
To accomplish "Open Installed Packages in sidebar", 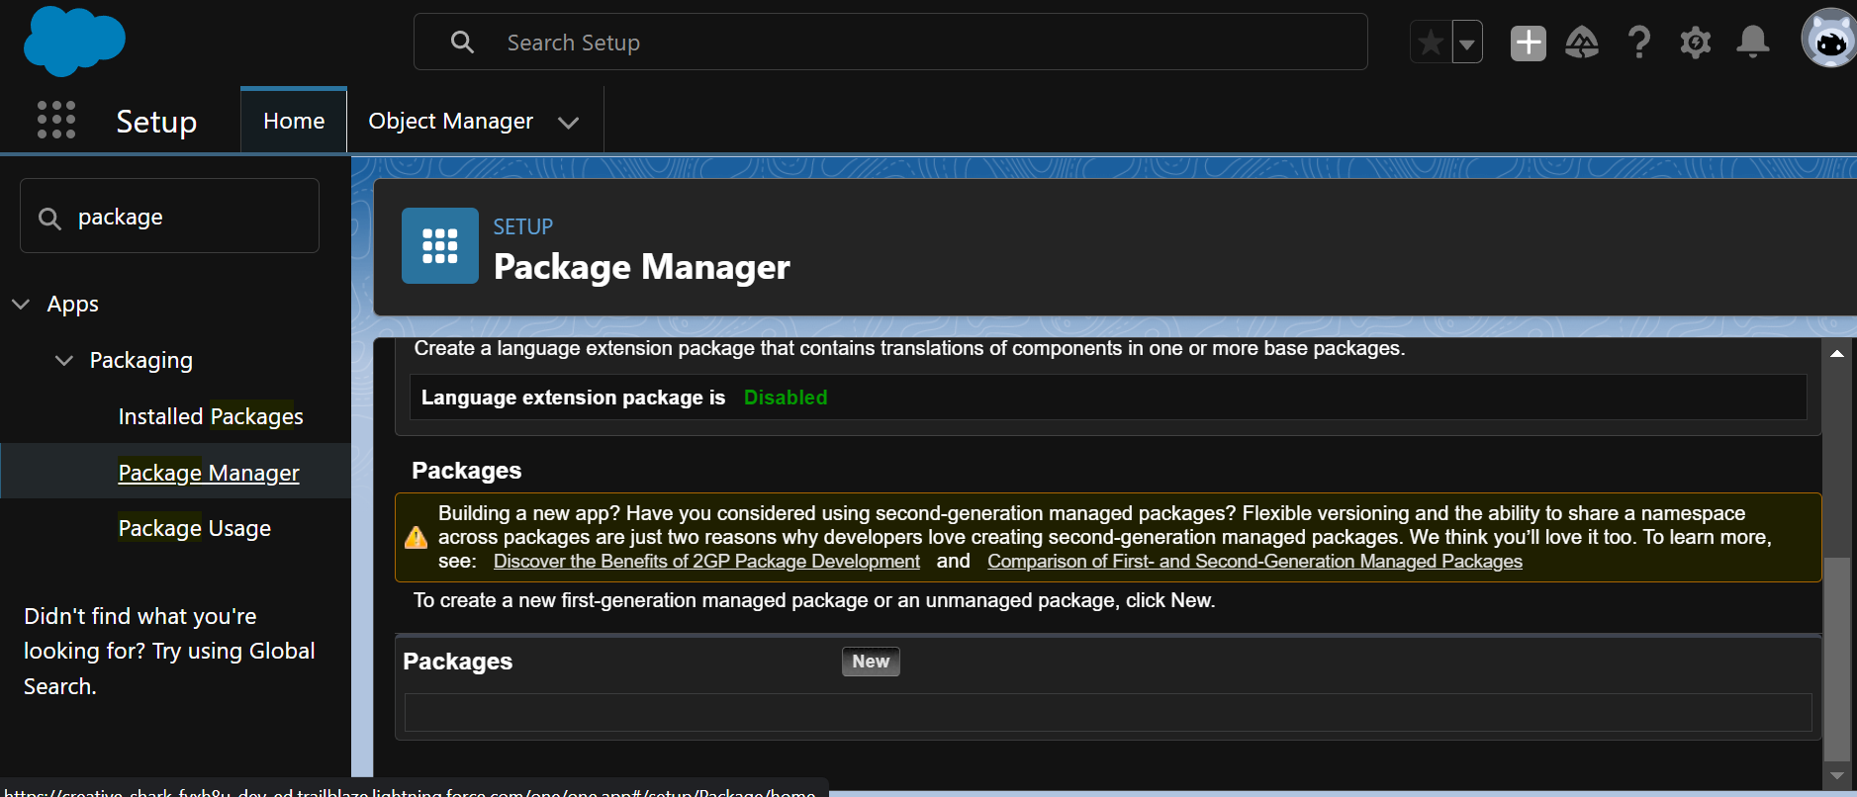I will pyautogui.click(x=211, y=416).
